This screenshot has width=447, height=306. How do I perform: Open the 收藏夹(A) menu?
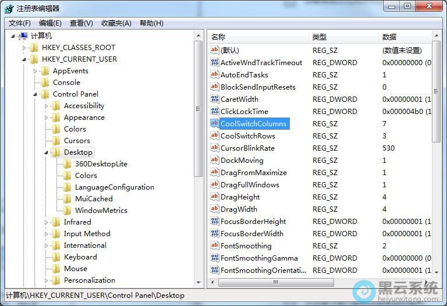point(116,23)
